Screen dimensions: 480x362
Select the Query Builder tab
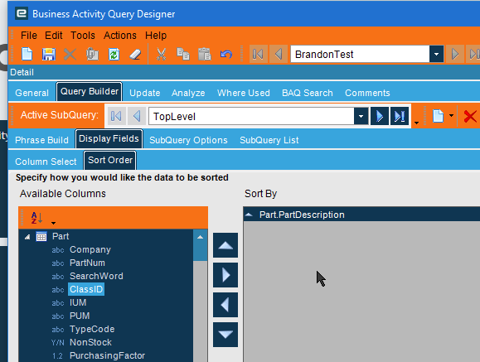pyautogui.click(x=90, y=91)
